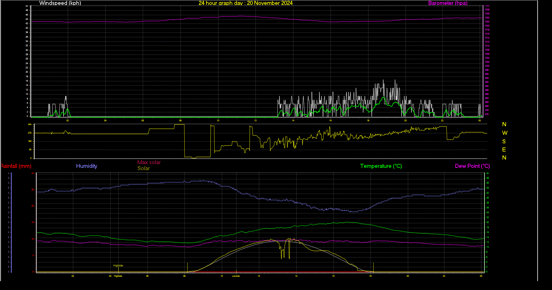Click red '25' on the rainfall axis
This screenshot has height=290, width=552.
coord(33,190)
